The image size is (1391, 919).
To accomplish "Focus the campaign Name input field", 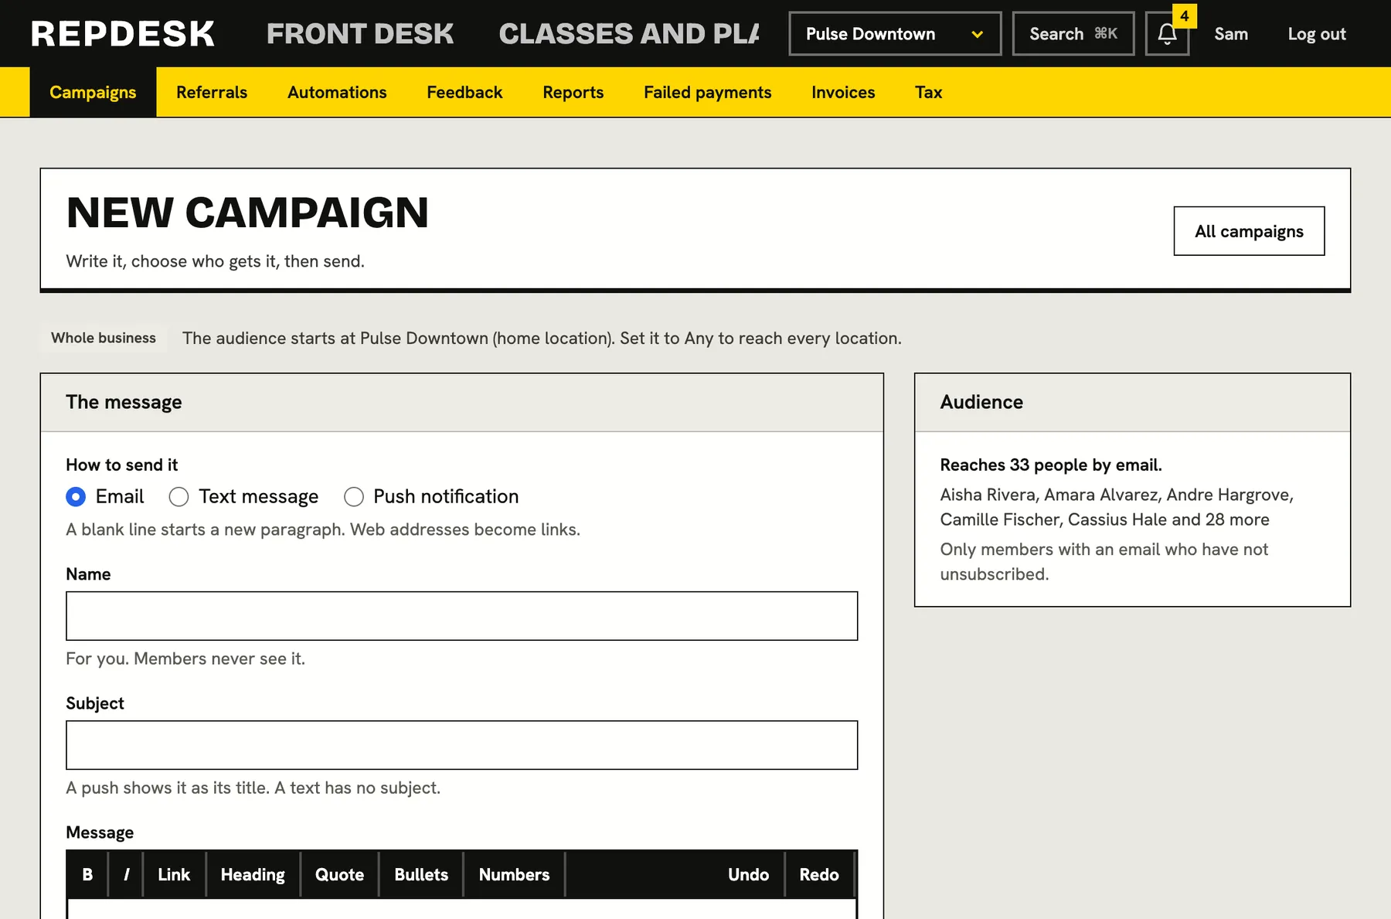I will click(x=461, y=616).
